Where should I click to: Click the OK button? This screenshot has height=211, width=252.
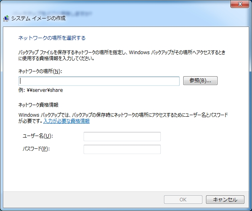(x=183, y=199)
